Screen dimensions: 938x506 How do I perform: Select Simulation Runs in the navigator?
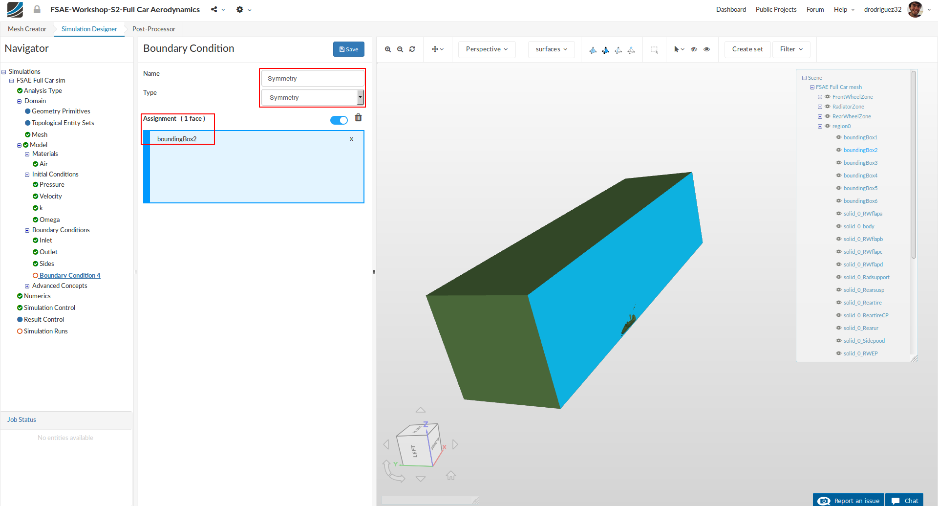(46, 331)
